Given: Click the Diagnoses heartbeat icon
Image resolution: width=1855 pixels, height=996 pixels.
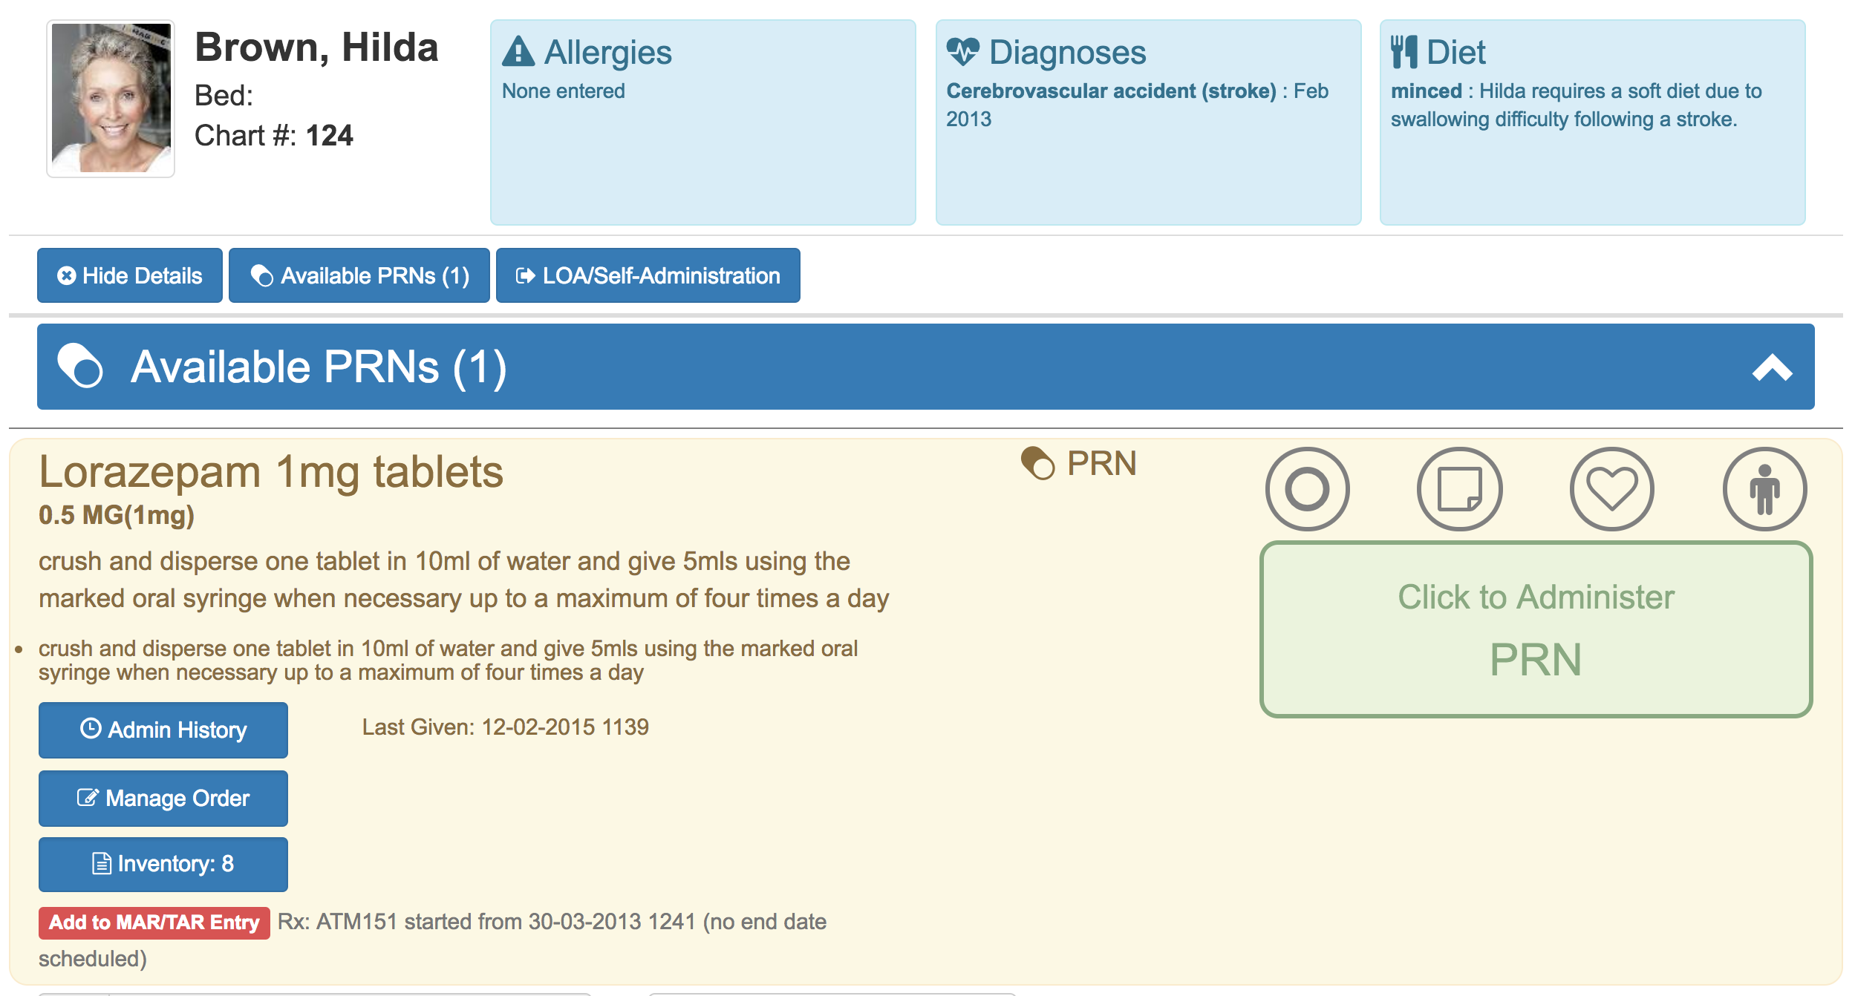Looking at the screenshot, I should (963, 52).
